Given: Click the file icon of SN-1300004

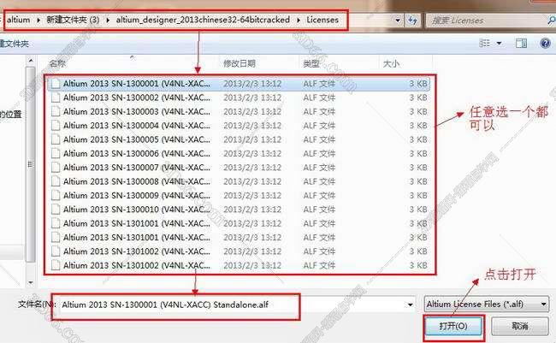Looking at the screenshot, I should tap(56, 126).
